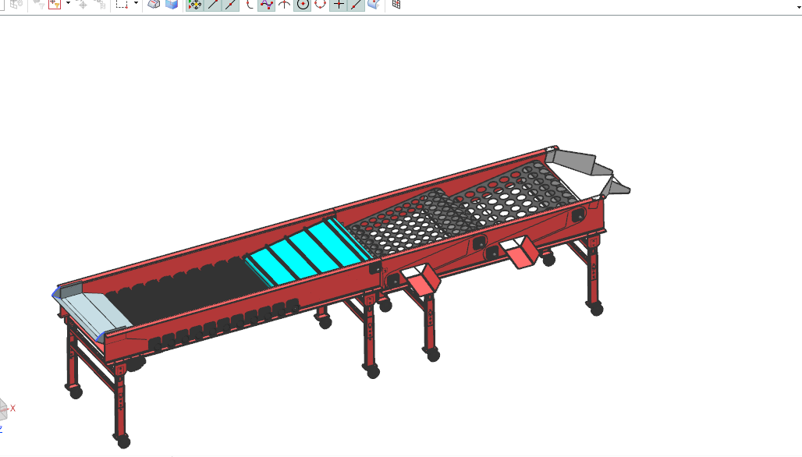Toggle Enable Snap Point
This screenshot has height=457, width=802.
(x=195, y=5)
